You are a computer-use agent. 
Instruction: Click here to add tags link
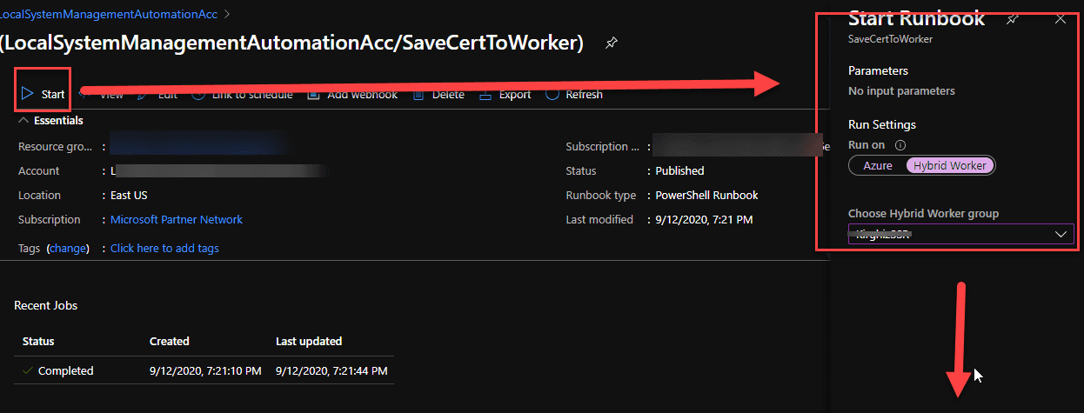point(164,249)
